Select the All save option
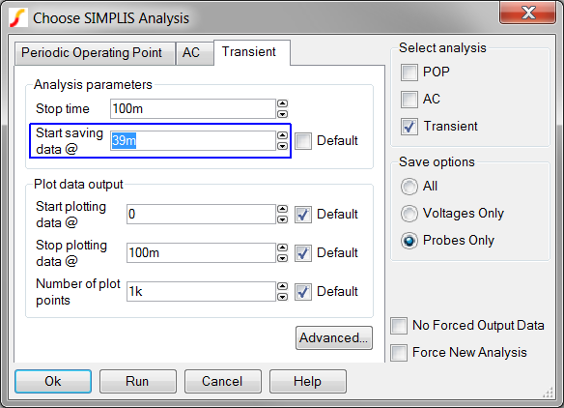Viewport: 564px width, 408px height. [x=409, y=187]
